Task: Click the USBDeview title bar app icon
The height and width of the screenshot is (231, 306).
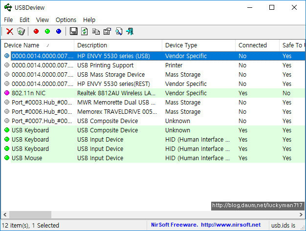Action: point(8,8)
